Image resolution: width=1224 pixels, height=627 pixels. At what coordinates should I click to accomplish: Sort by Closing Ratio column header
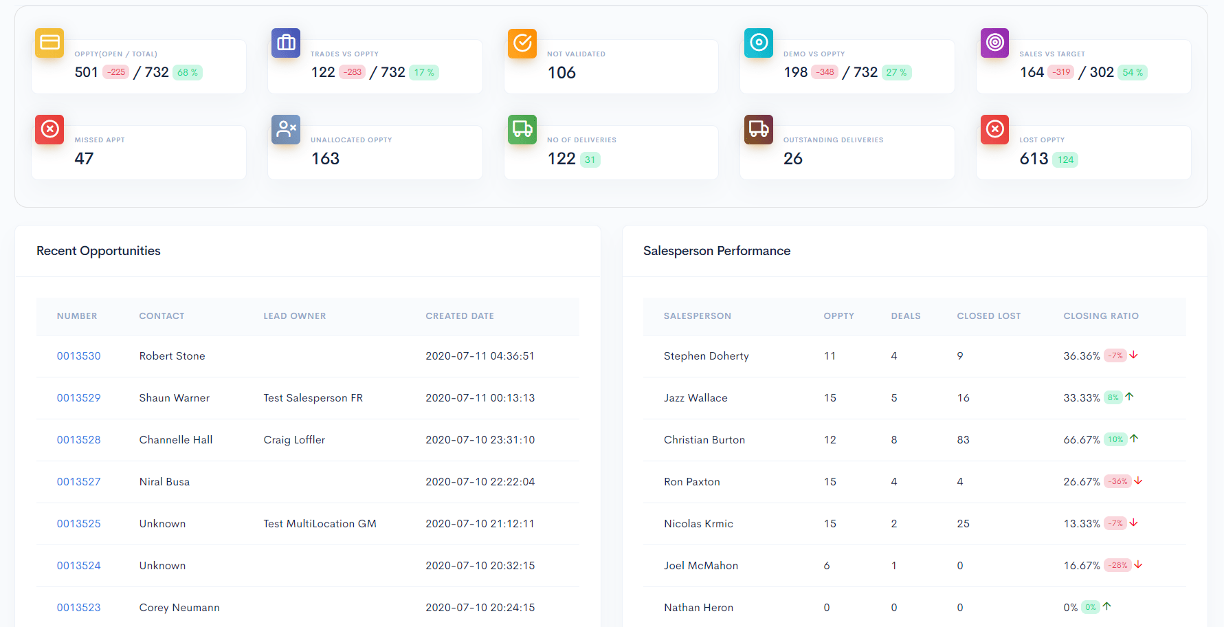pyautogui.click(x=1100, y=316)
